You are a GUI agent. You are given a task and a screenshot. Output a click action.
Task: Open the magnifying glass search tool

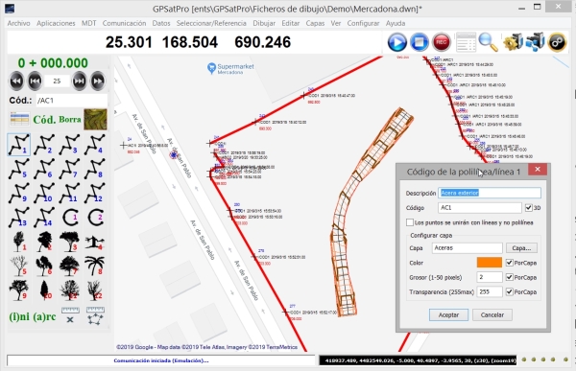tap(489, 42)
